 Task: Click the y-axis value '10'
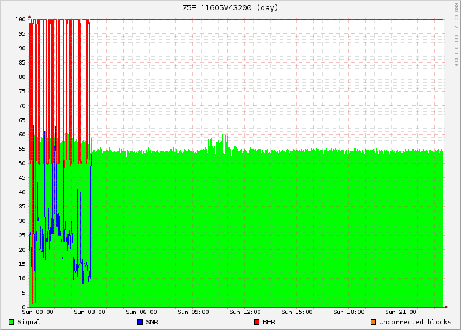[22, 279]
